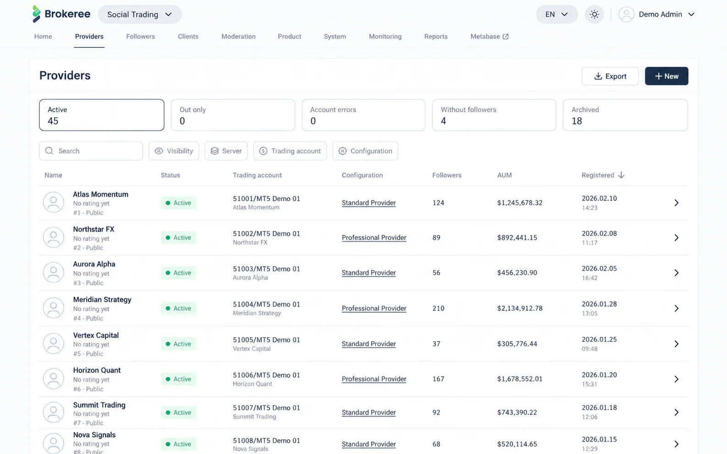
Task: Open the Configuration gear filter
Action: [x=365, y=151]
